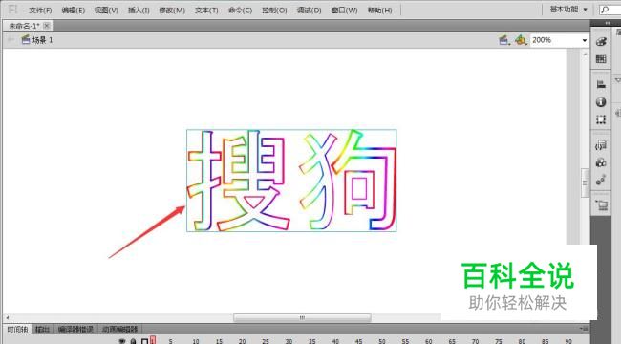Click frame 10 on the timeline ruler
621x344 pixels.
point(195,341)
